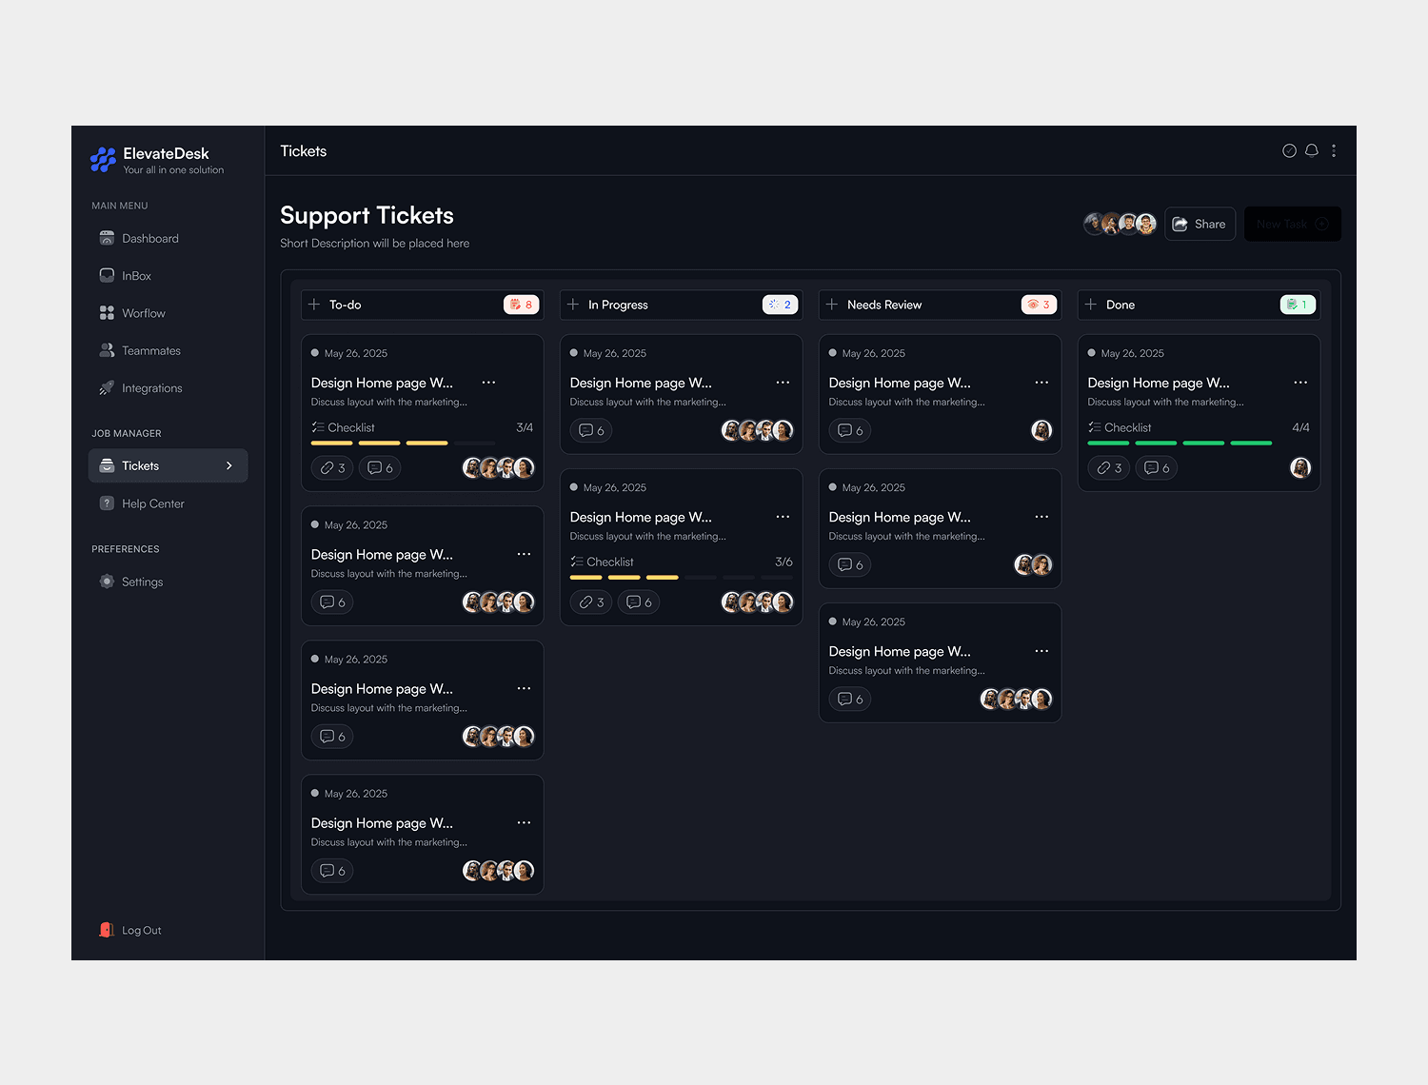
Task: Click the plus icon beside Needs Review
Action: 832,305
